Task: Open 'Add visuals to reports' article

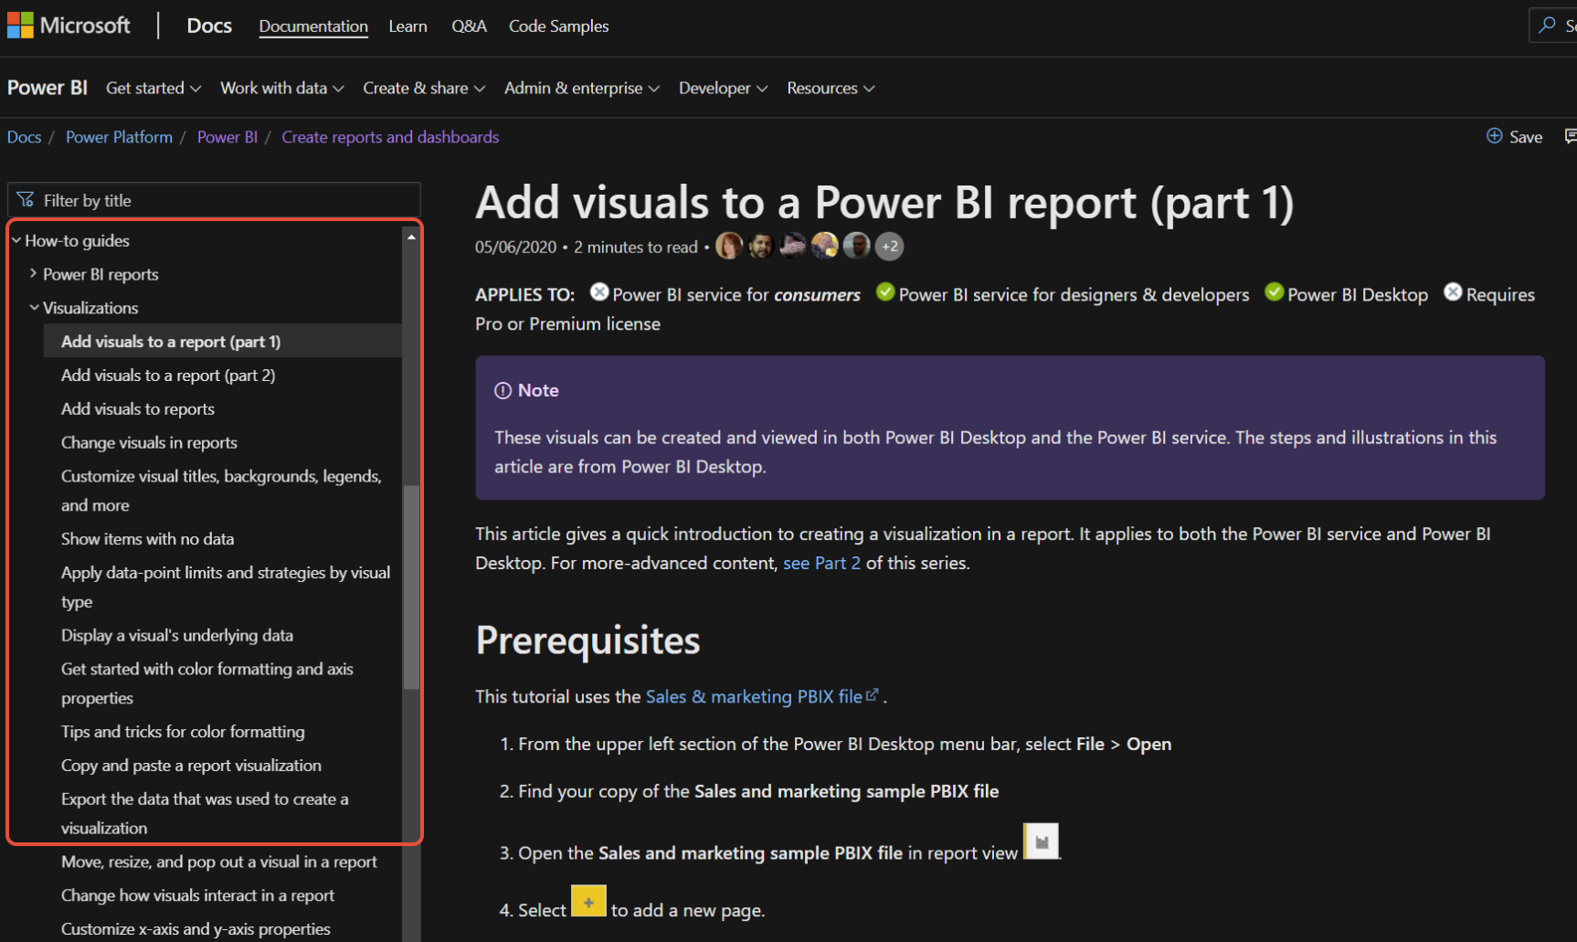Action: click(x=138, y=409)
